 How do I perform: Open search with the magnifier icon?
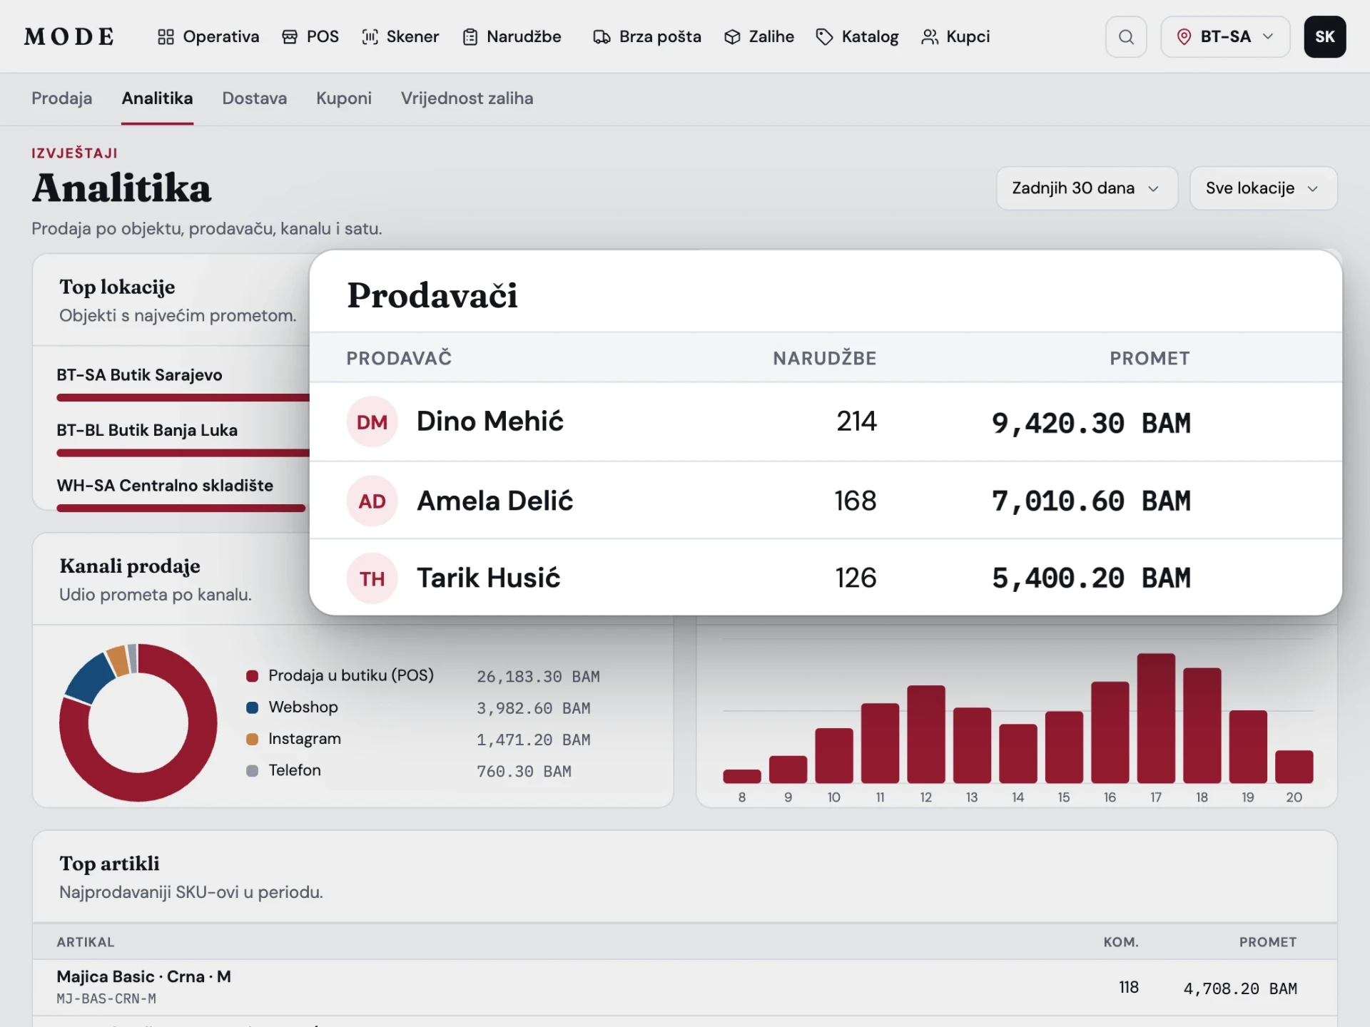pyautogui.click(x=1126, y=37)
